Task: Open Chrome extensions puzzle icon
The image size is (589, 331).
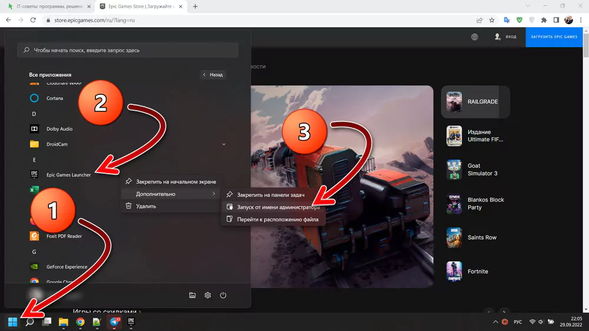Action: pos(544,20)
